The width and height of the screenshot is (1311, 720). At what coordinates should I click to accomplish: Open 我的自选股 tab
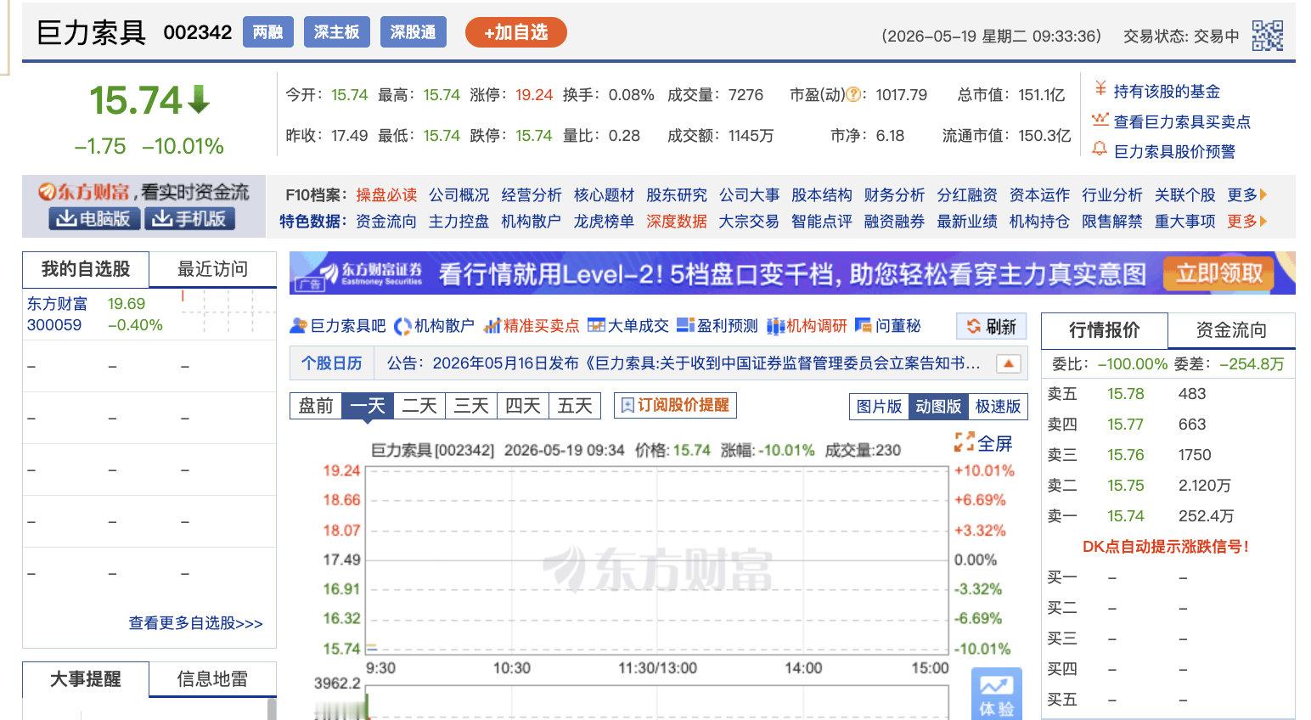[x=86, y=269]
